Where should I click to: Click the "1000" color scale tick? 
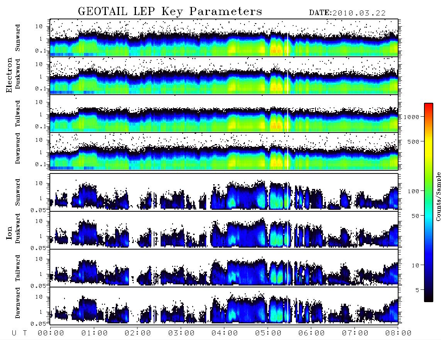pos(412,117)
